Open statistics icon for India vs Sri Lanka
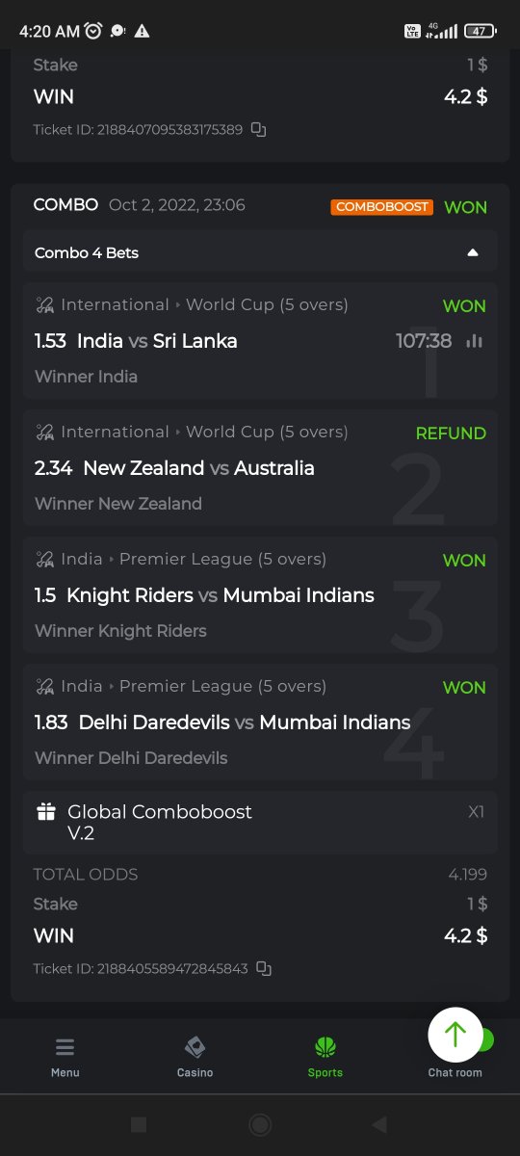Screen dimensions: 520x1156 point(474,341)
